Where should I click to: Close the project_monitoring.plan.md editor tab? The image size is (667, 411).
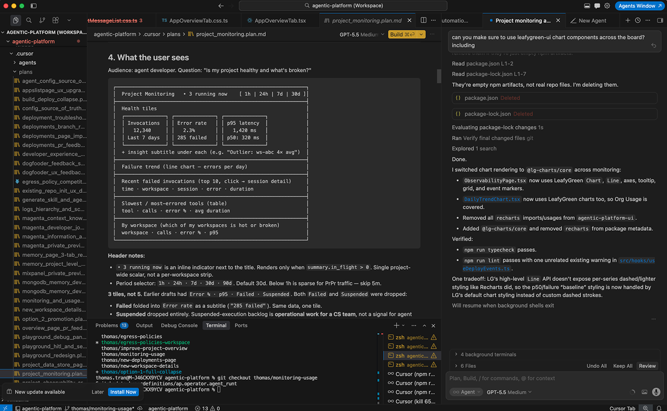pyautogui.click(x=409, y=20)
